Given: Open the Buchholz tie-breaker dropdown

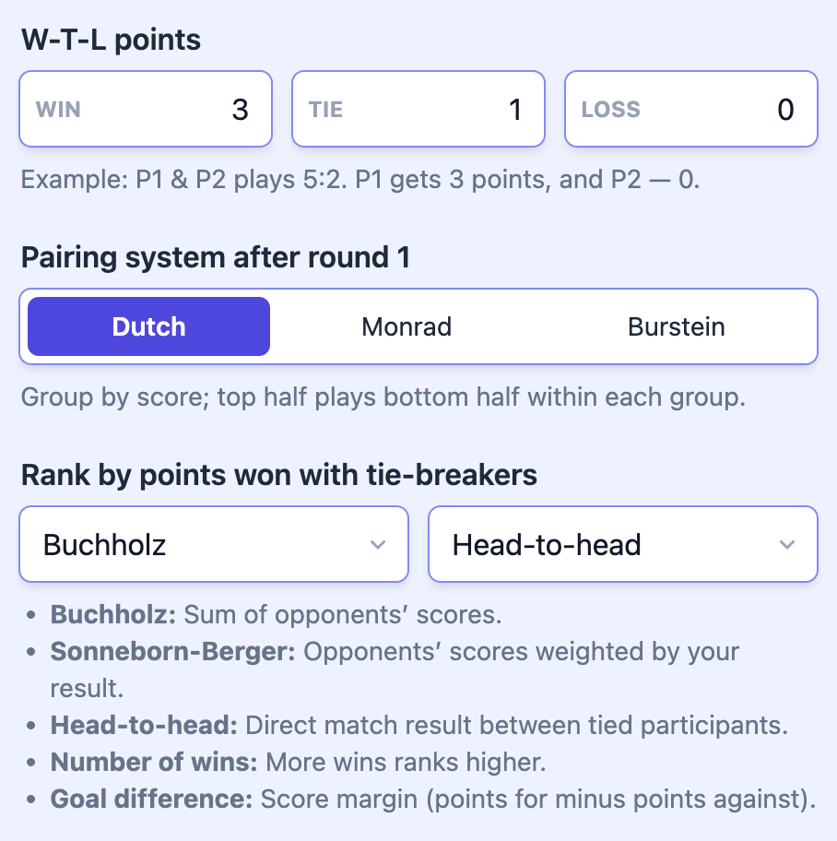Looking at the screenshot, I should click(x=213, y=545).
